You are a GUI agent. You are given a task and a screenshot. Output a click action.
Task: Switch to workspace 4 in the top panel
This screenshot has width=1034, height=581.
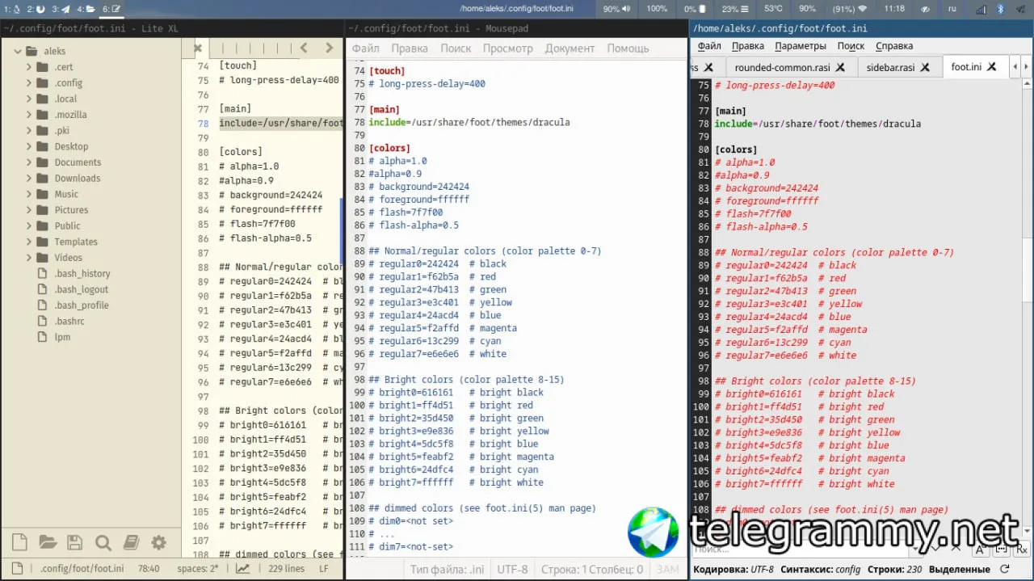85,9
